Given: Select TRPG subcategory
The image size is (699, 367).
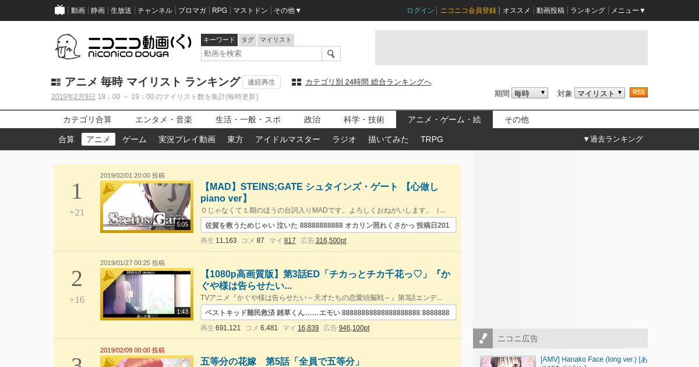Looking at the screenshot, I should [432, 139].
